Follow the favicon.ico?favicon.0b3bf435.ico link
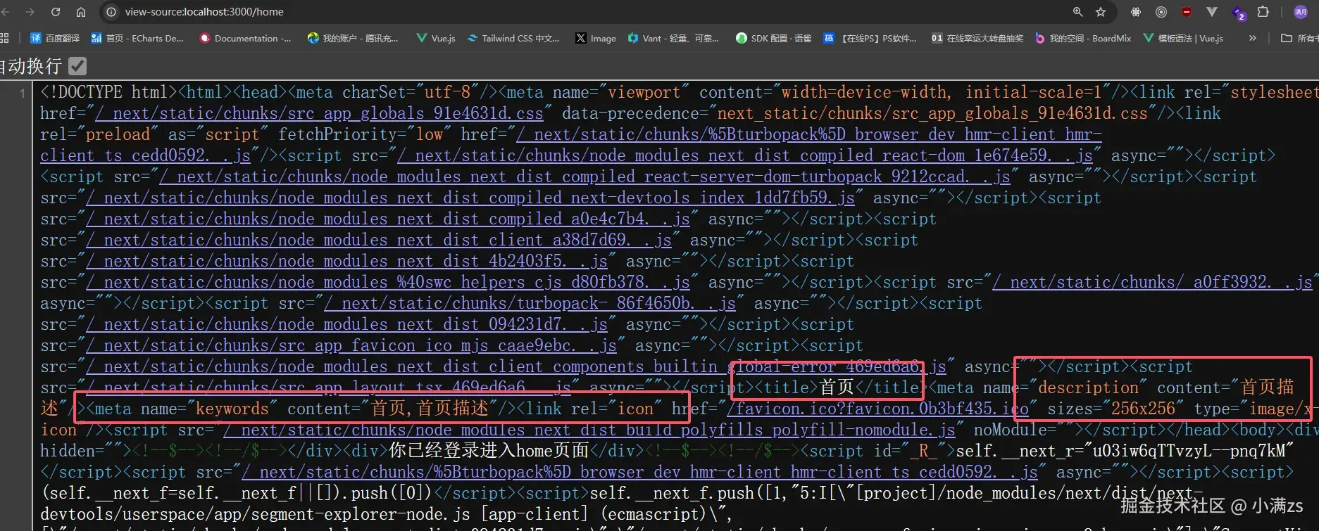The height and width of the screenshot is (531, 1319). pyautogui.click(x=878, y=409)
